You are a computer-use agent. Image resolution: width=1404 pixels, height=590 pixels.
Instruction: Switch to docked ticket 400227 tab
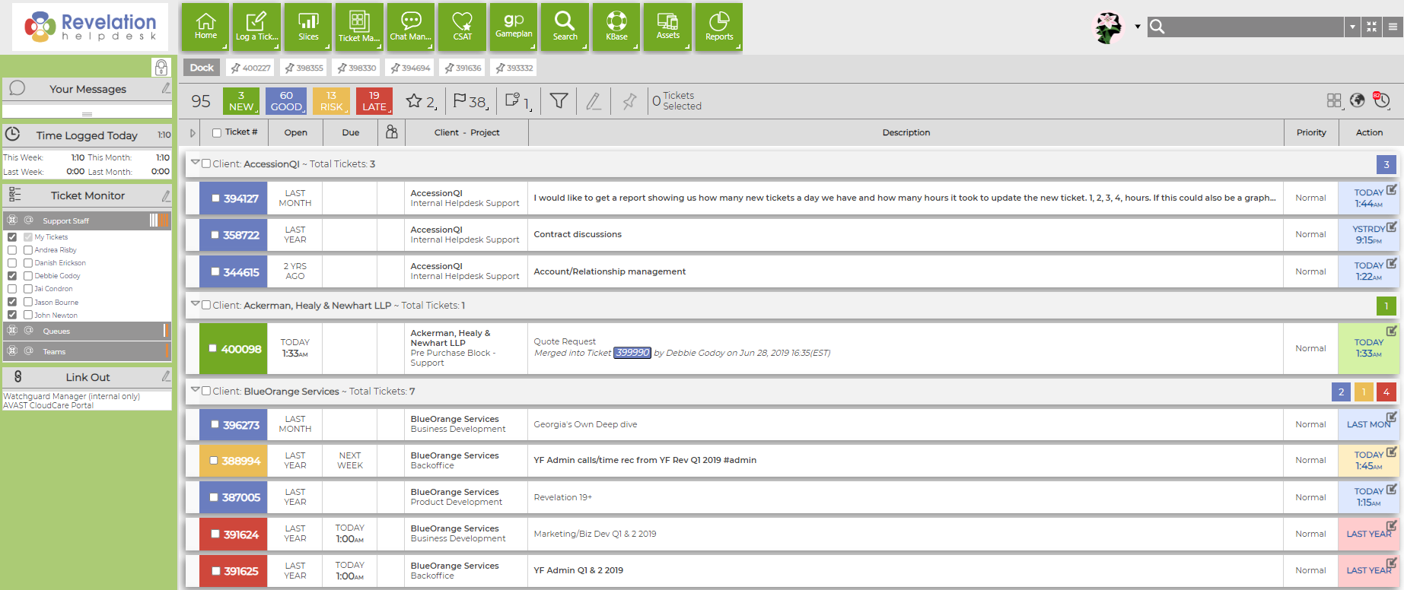tap(251, 68)
